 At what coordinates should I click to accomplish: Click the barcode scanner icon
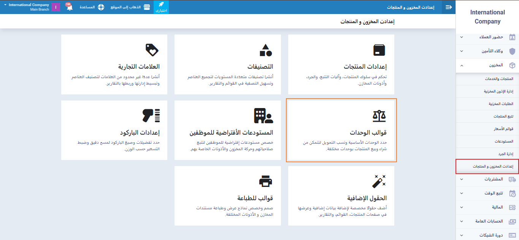click(x=151, y=115)
